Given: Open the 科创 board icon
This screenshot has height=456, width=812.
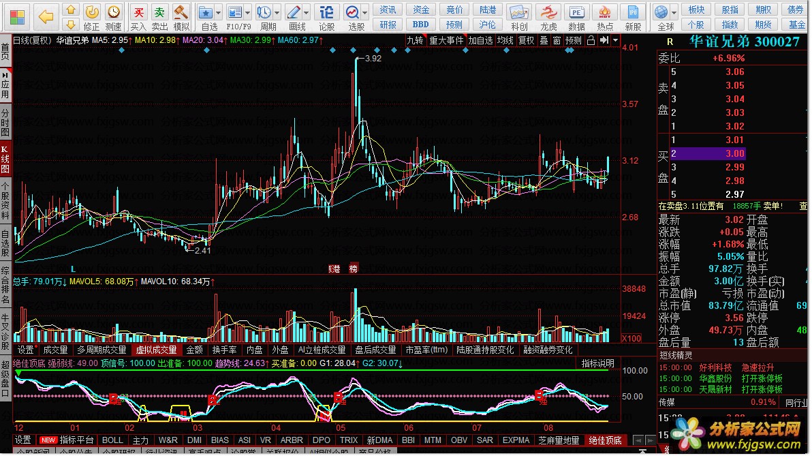Looking at the screenshot, I should point(519,18).
